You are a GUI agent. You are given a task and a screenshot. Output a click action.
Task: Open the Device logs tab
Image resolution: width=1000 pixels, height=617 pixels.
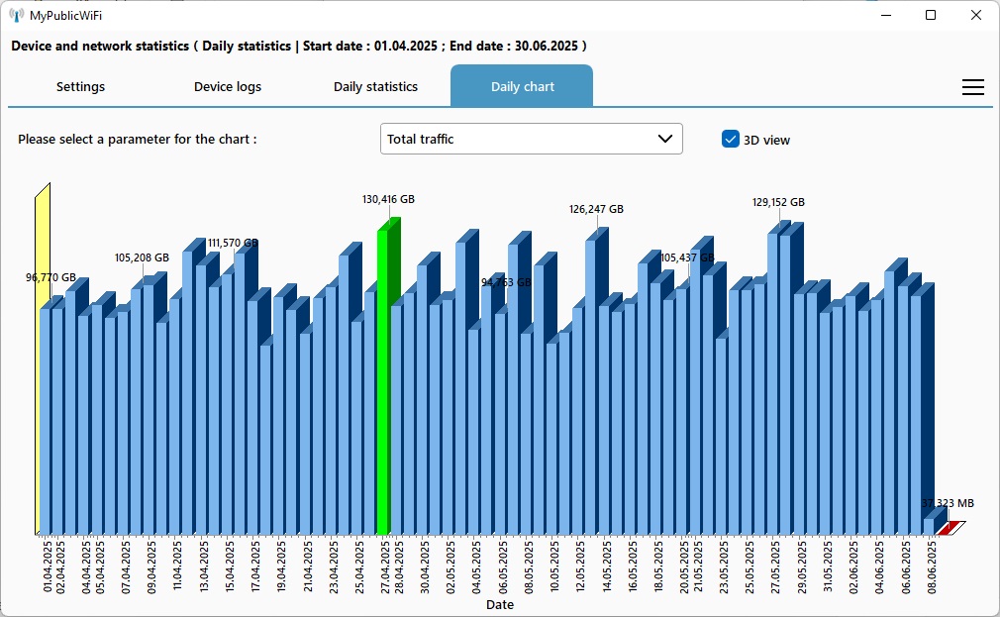click(x=228, y=87)
